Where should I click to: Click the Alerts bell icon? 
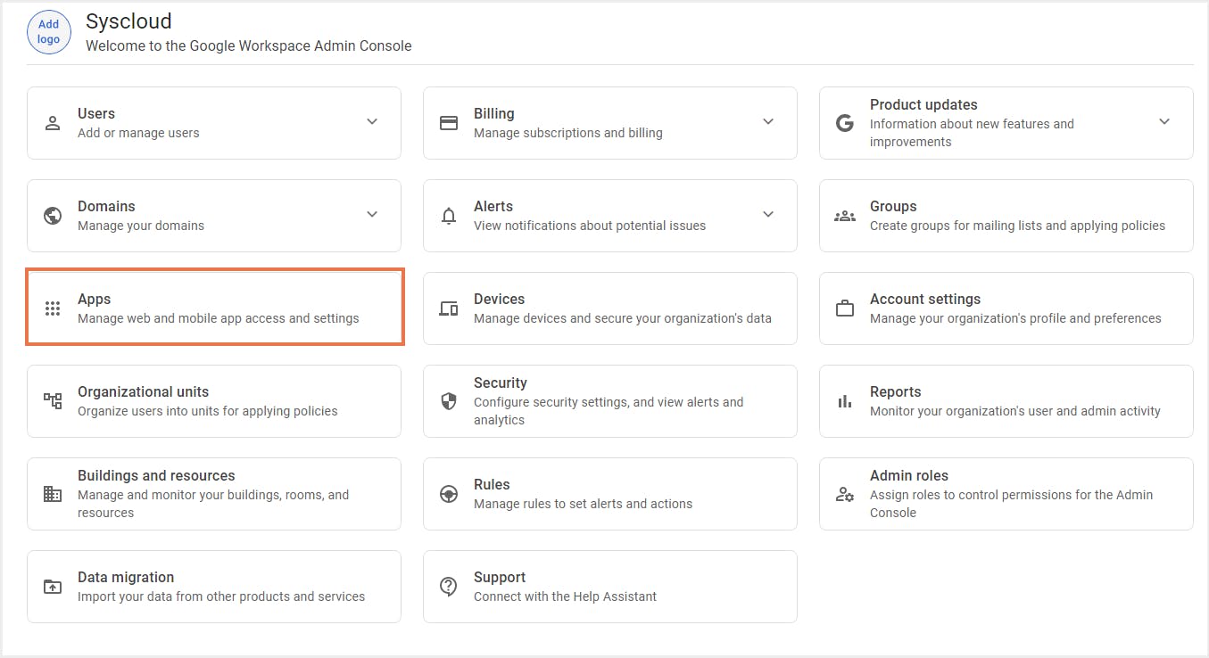pos(449,216)
